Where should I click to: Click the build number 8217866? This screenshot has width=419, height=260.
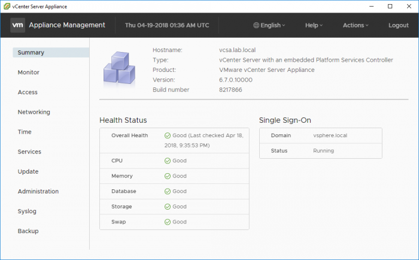pyautogui.click(x=230, y=90)
